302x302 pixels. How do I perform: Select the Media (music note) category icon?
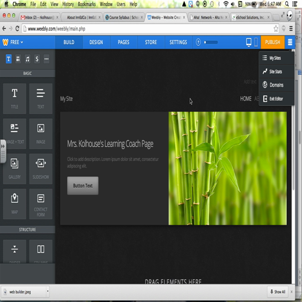(x=27, y=59)
